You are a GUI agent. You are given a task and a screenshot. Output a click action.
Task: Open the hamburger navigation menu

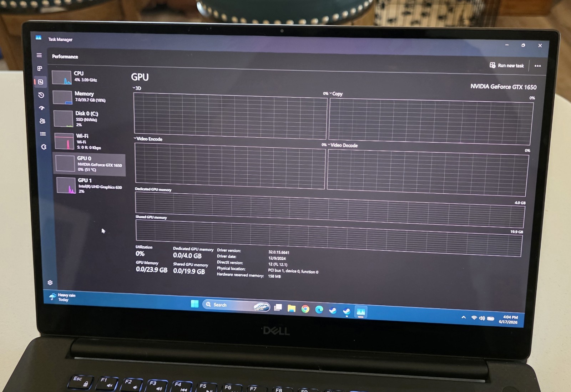[39, 55]
